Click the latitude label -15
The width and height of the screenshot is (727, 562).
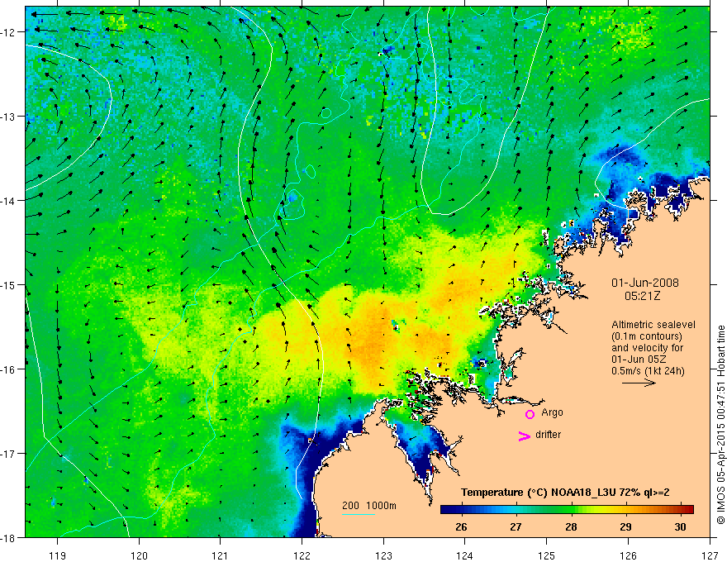tap(9, 284)
